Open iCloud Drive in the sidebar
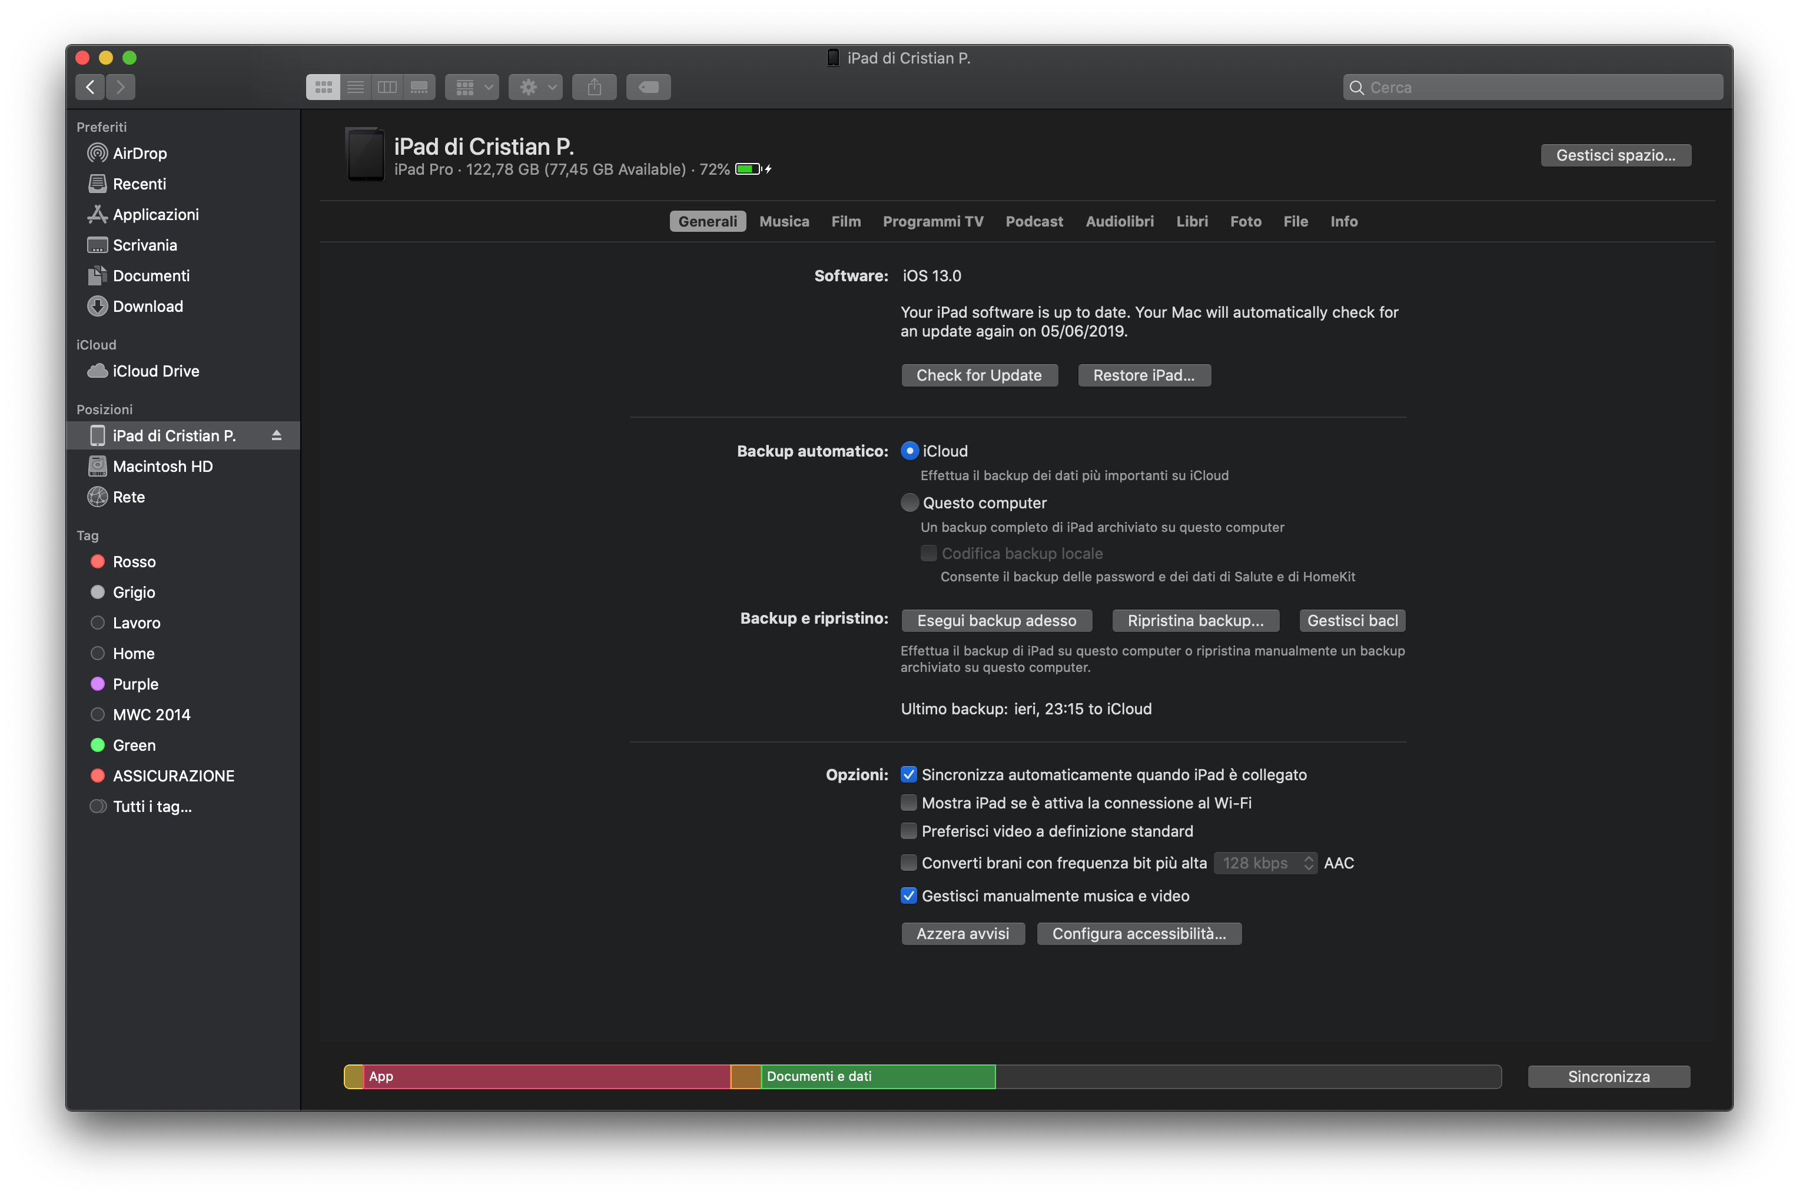 click(x=184, y=371)
